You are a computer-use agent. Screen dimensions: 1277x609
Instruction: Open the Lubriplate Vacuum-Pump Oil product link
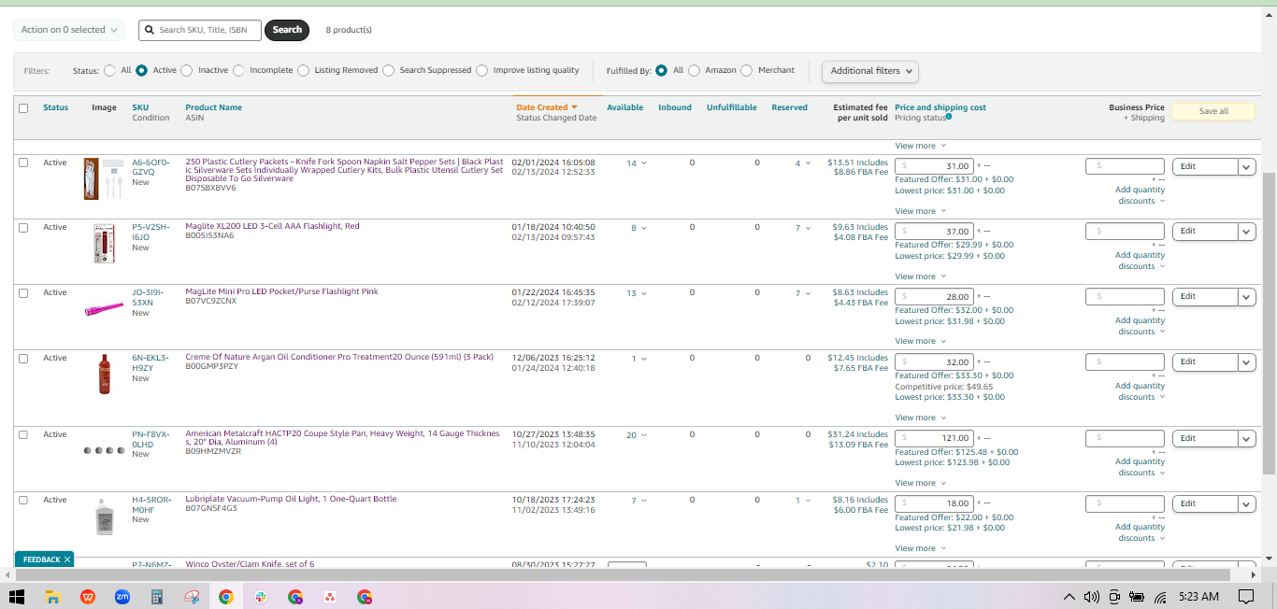pyautogui.click(x=291, y=499)
